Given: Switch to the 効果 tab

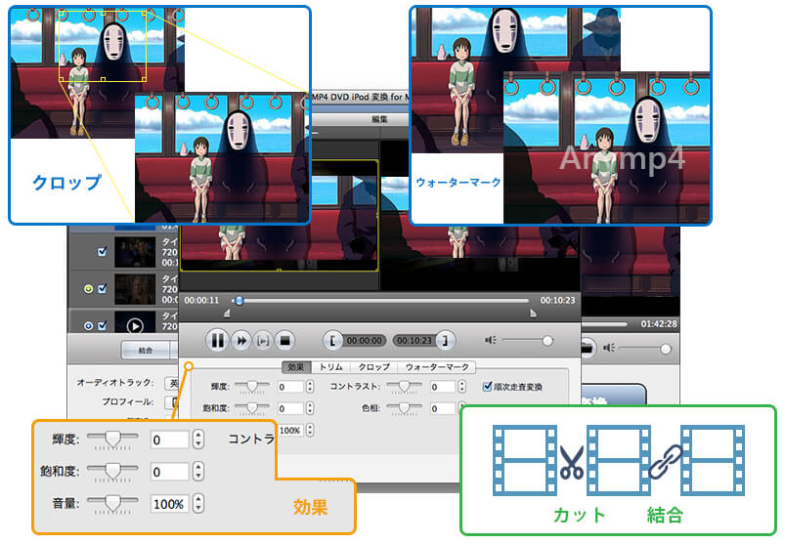Looking at the screenshot, I should [296, 367].
